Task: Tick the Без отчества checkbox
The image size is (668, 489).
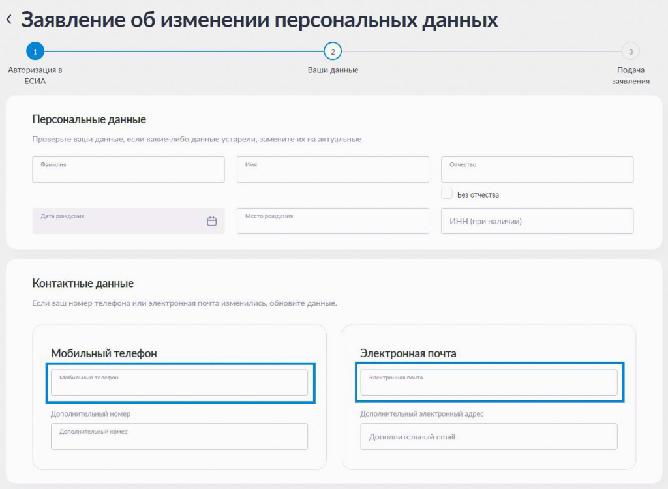Action: [447, 194]
